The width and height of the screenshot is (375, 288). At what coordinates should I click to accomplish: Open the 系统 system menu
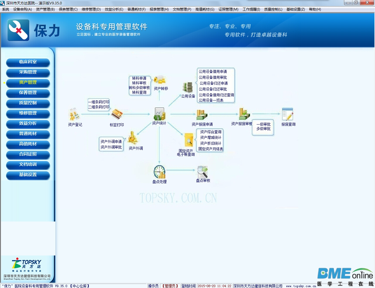point(5,9)
